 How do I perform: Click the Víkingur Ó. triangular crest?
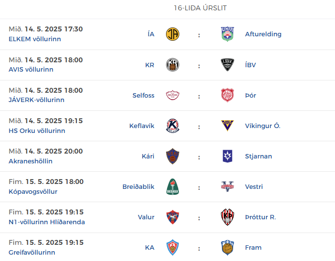(227, 126)
